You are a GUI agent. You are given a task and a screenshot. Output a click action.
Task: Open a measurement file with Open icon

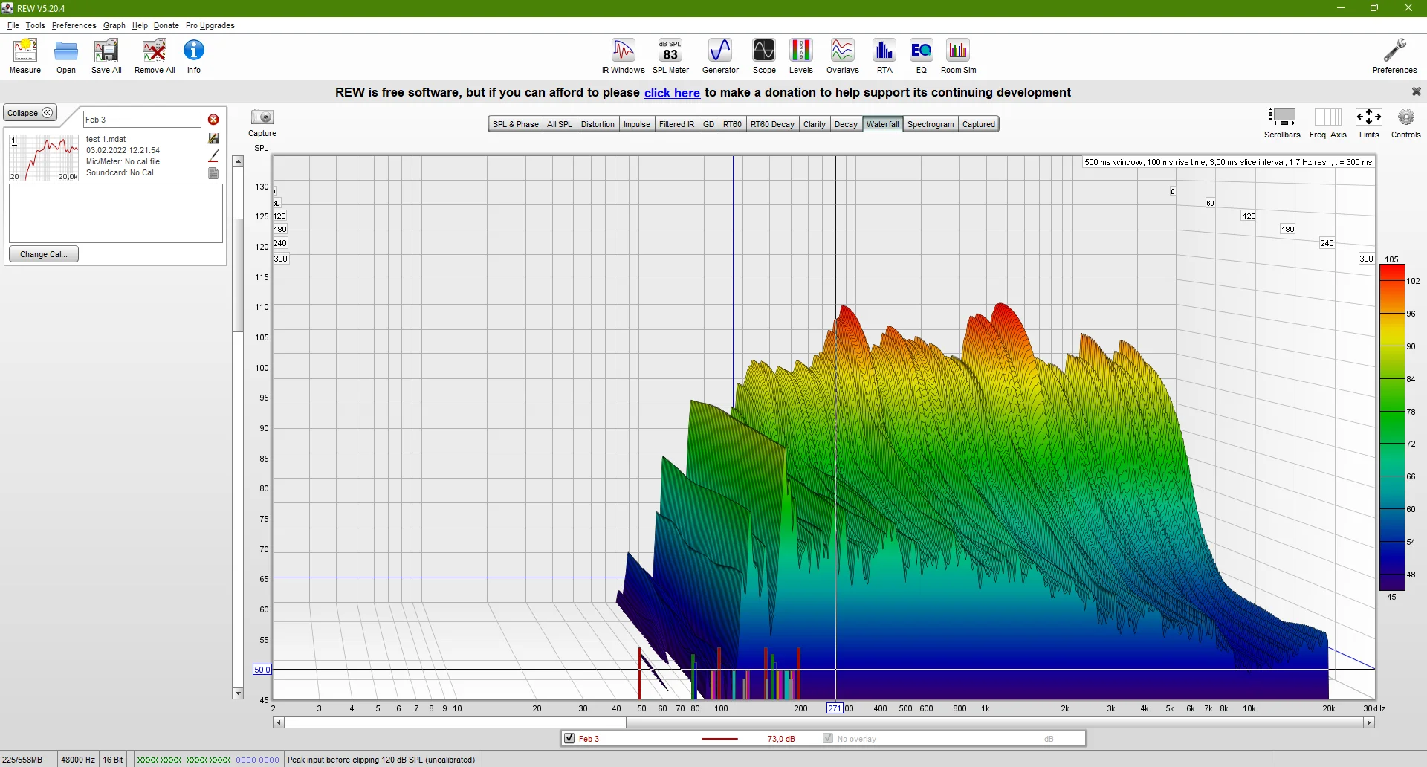pos(66,56)
